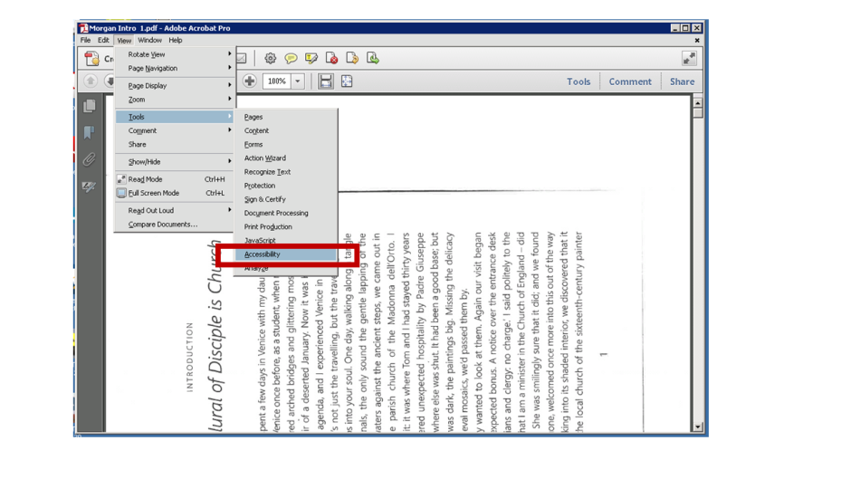The width and height of the screenshot is (851, 479).
Task: Select Recognize Text in the Tools submenu
Action: [286, 172]
